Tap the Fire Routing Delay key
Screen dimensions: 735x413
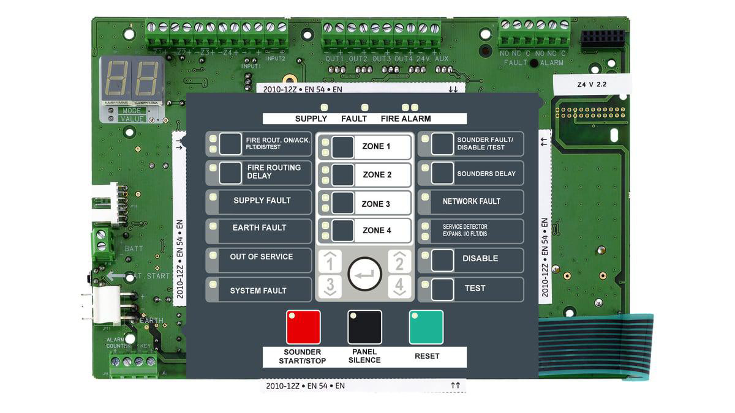(230, 173)
